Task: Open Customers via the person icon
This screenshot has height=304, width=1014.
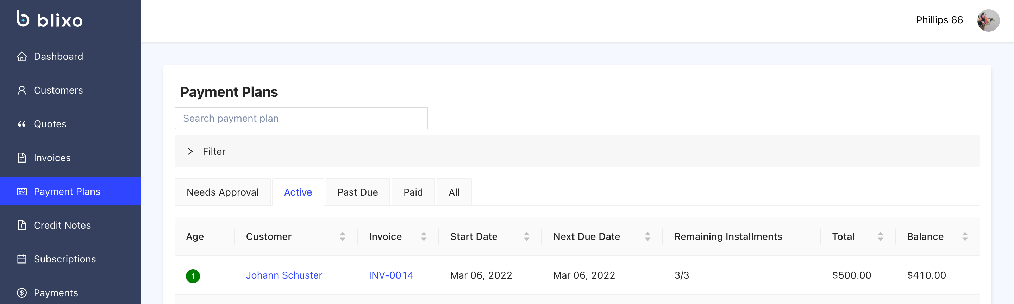Action: [21, 90]
